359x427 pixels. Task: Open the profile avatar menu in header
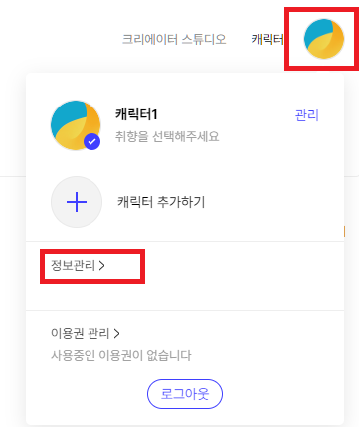click(324, 39)
